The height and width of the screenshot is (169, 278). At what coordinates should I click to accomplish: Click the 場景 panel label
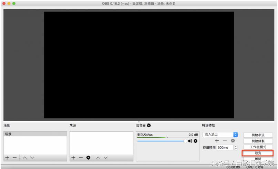[7, 125]
